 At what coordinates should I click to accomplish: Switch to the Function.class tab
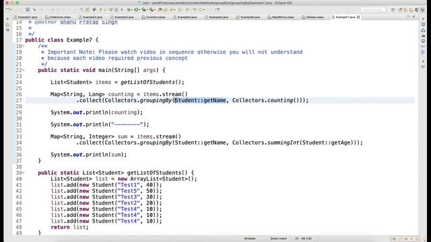[154, 17]
